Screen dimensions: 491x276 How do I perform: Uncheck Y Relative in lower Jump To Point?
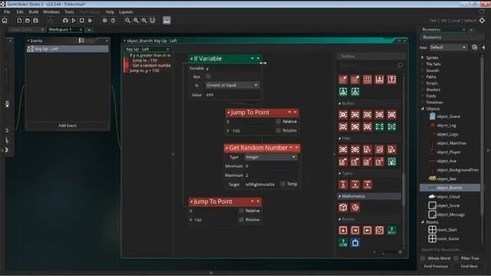(241, 220)
